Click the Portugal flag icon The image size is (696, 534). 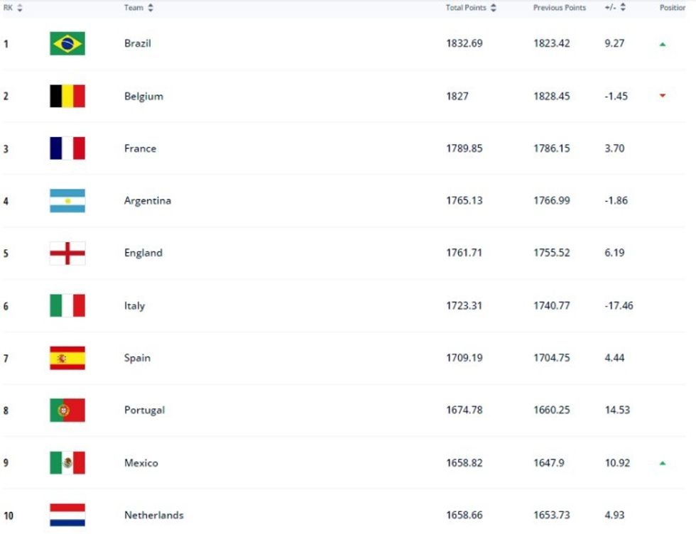pos(67,410)
